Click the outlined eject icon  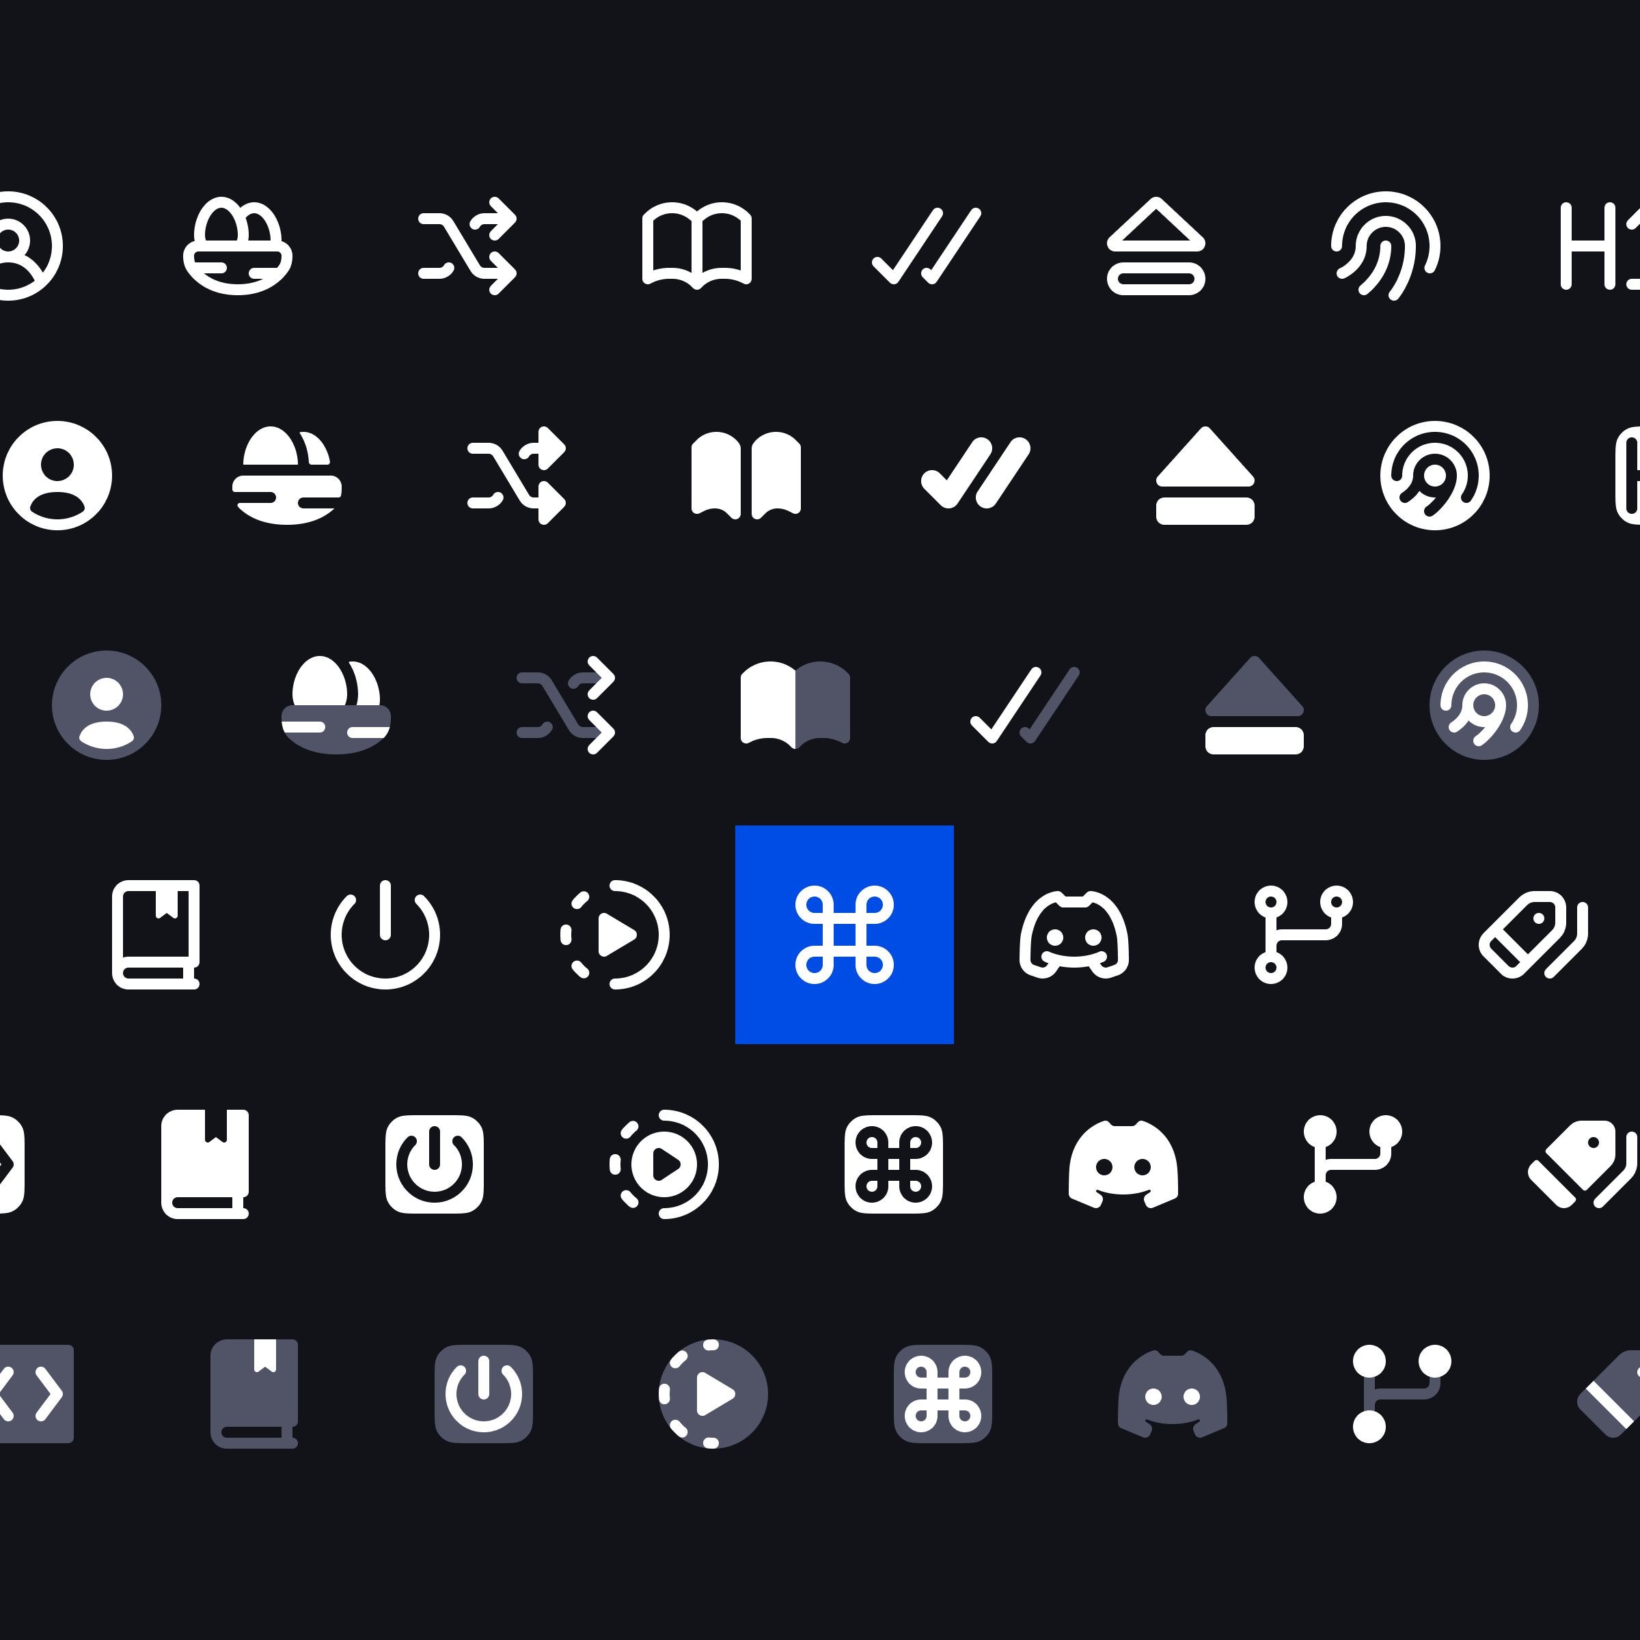point(1156,246)
